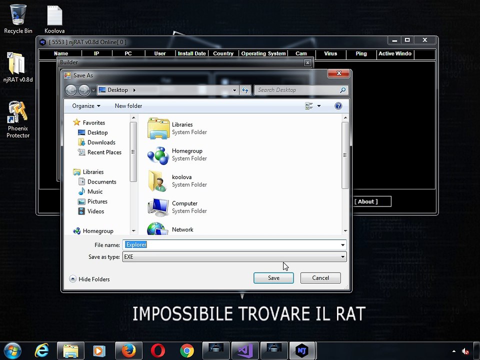Open Music library in sidebar
The width and height of the screenshot is (480, 360).
coord(90,191)
